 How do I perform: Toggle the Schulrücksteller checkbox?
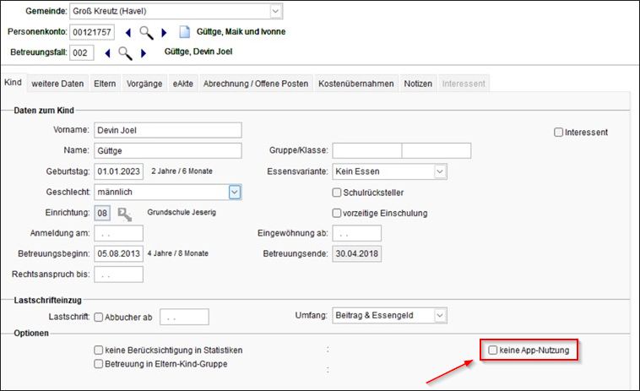(337, 193)
